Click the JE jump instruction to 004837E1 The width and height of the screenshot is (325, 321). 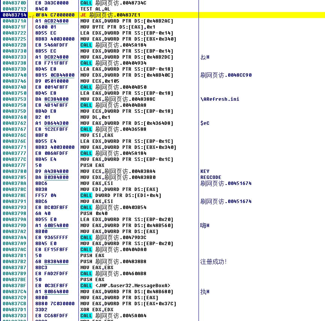110,15
